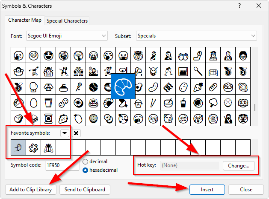This screenshot has height=199, width=269.
Task: Select the smiling face with hearts
Action: pyautogui.click(x=123, y=118)
